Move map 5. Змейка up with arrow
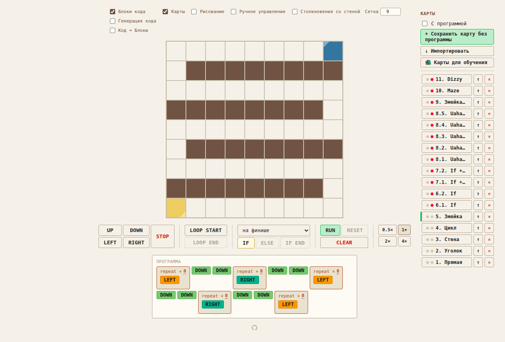Viewport: 505px width, 342px height. click(x=478, y=217)
